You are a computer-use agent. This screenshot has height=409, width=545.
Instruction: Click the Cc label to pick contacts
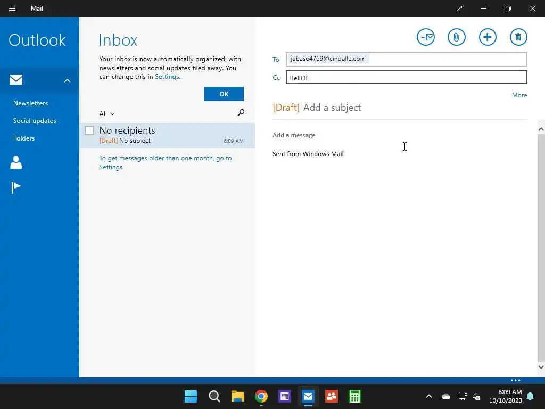click(276, 78)
